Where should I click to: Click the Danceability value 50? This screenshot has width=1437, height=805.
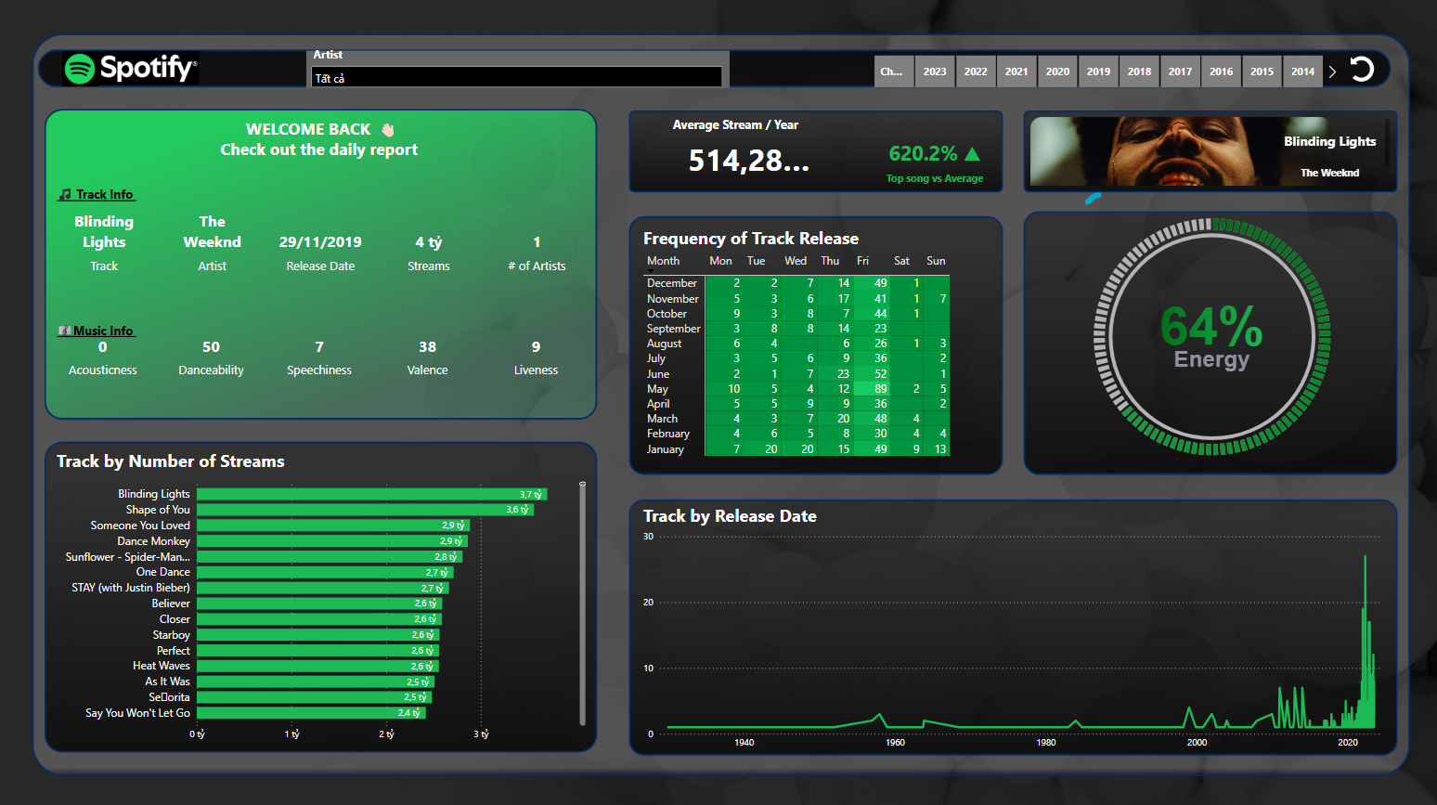211,346
